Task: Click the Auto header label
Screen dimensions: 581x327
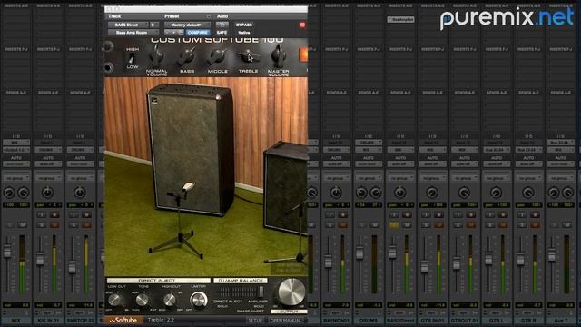Action: click(222, 16)
